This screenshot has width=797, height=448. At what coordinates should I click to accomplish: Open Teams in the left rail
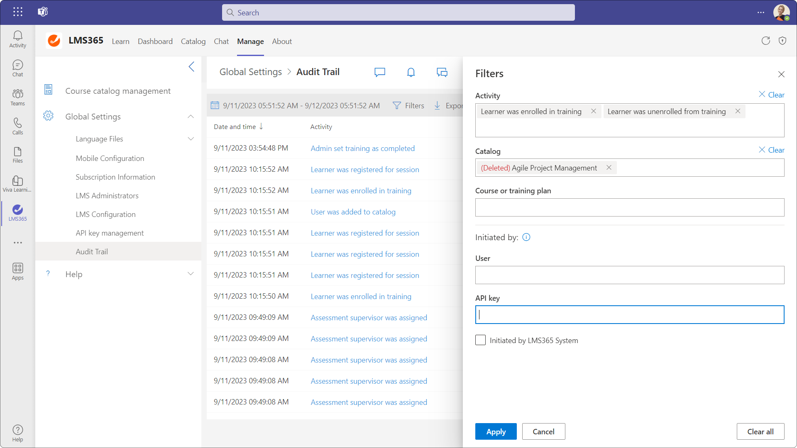pos(17,97)
